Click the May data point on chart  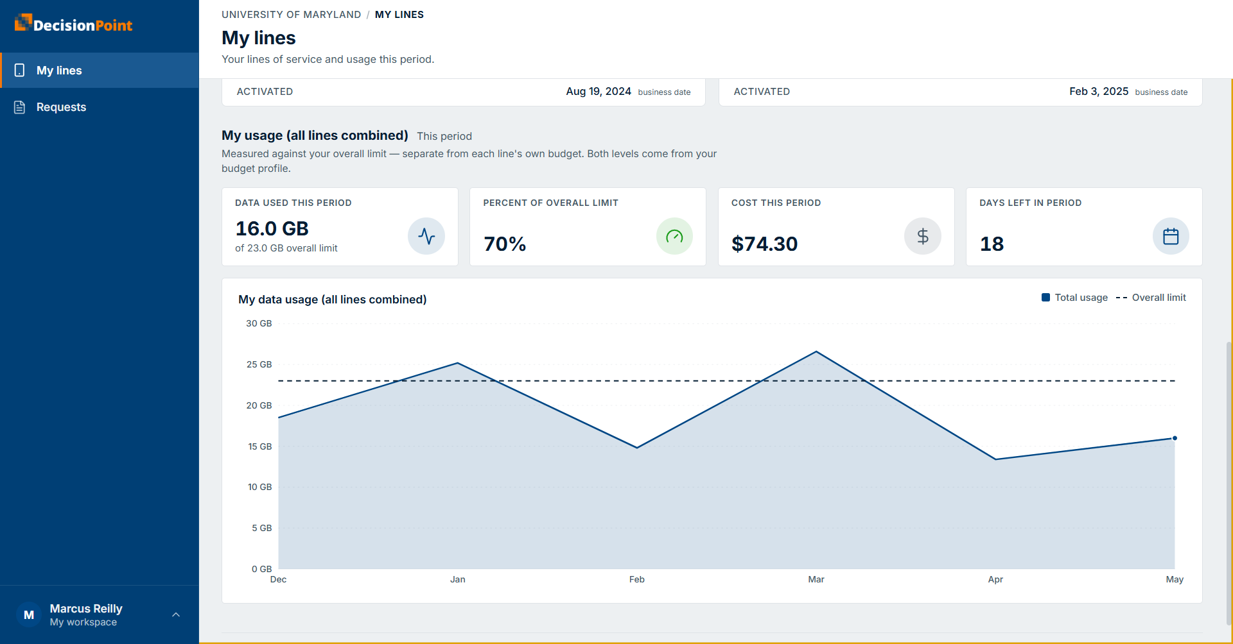[1175, 438]
